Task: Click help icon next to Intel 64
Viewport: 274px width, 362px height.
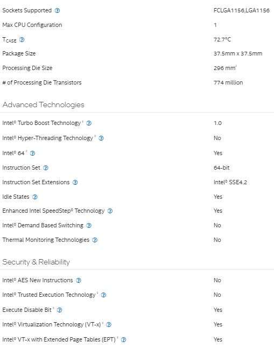Action: (32, 154)
